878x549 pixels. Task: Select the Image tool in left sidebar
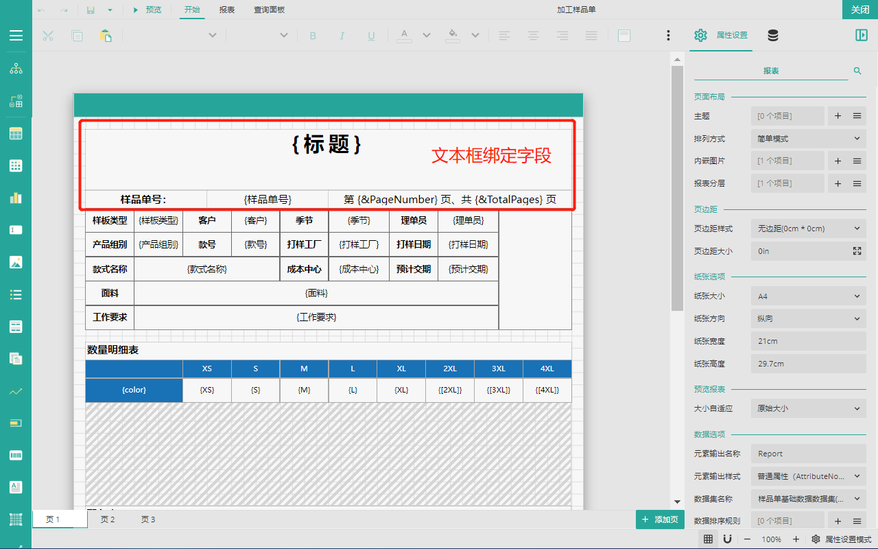pos(16,262)
